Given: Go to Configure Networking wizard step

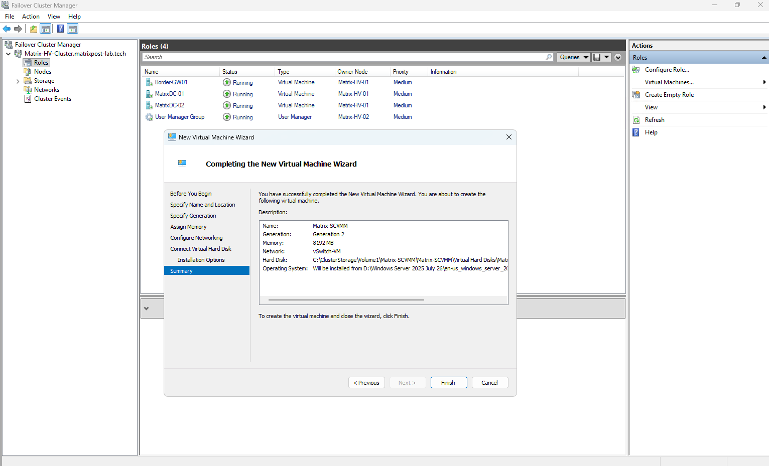Looking at the screenshot, I should 196,238.
